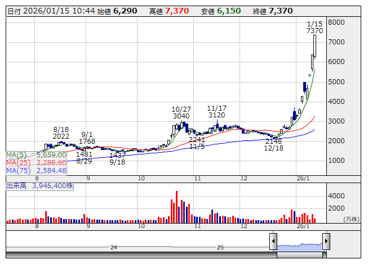The image size is (368, 264).
Task: Click the 11/17 3120 high marker
Action: coord(216,111)
